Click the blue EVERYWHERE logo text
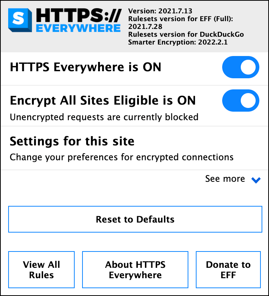 (78, 28)
